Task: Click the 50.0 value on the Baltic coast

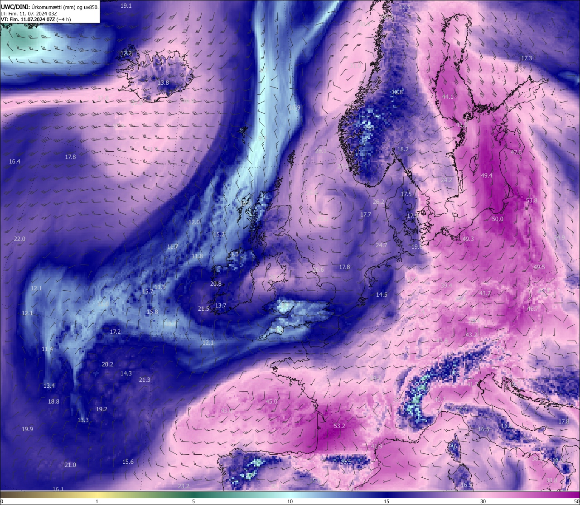Action: coord(498,219)
